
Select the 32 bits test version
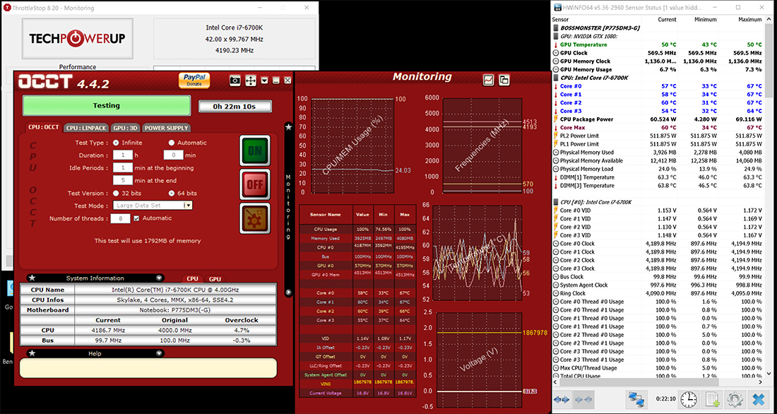[x=117, y=193]
